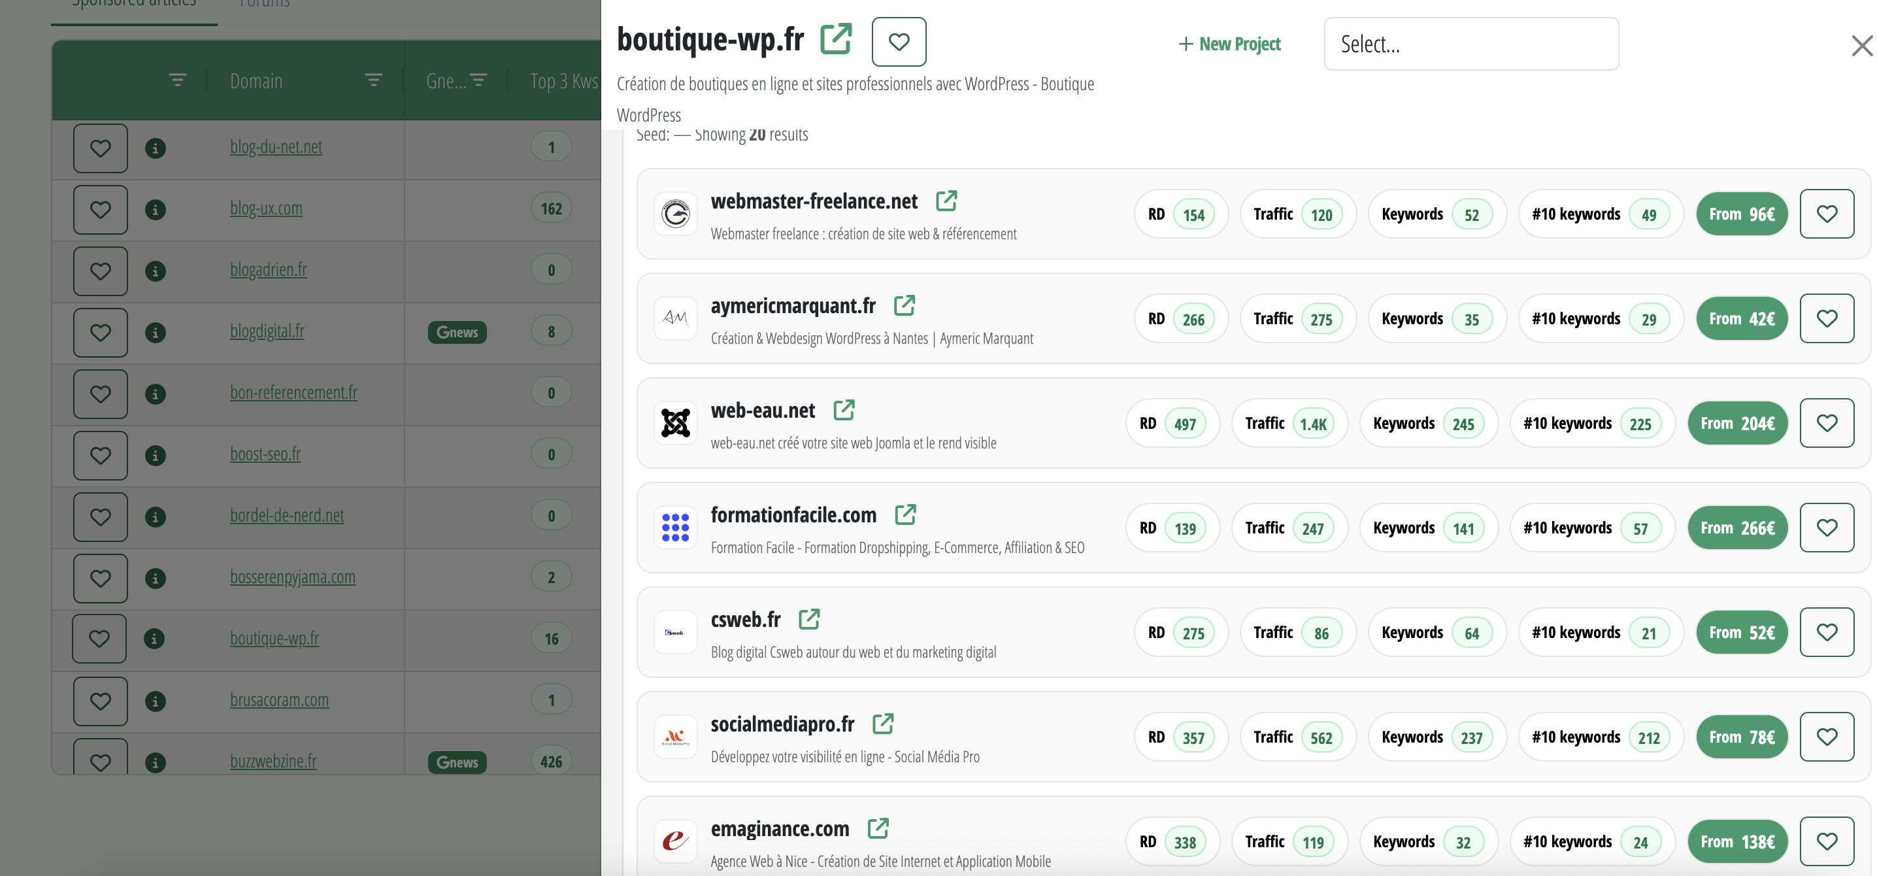
Task: Click aymericmarquant.fr site favicon
Action: tap(676, 318)
